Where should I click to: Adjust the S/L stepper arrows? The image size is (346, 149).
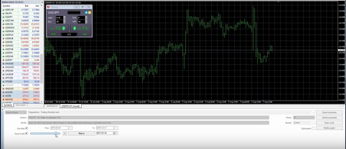tap(64, 22)
